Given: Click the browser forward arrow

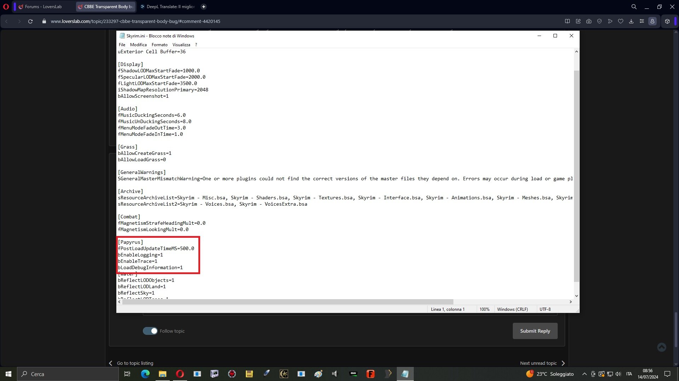Looking at the screenshot, I should point(19,21).
